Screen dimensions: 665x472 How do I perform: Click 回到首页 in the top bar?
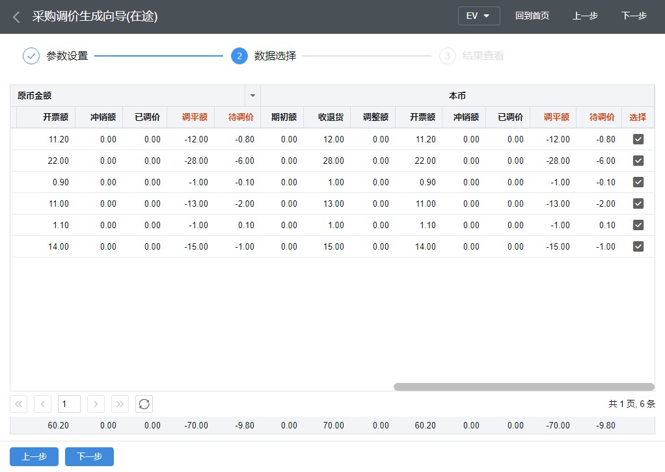point(532,16)
